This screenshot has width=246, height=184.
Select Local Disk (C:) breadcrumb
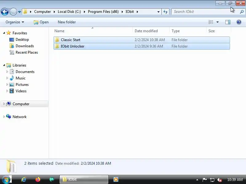click(x=69, y=12)
